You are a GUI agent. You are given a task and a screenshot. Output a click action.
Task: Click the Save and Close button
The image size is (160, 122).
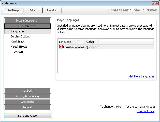point(27,116)
